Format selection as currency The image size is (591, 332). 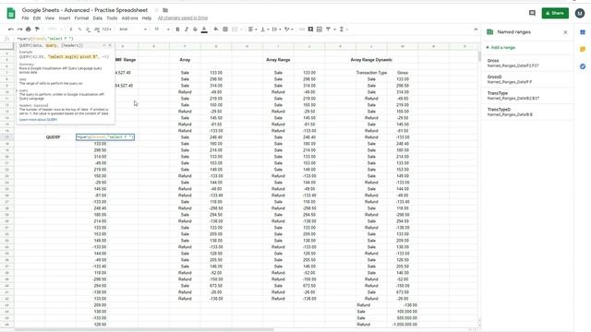[x=71, y=29]
